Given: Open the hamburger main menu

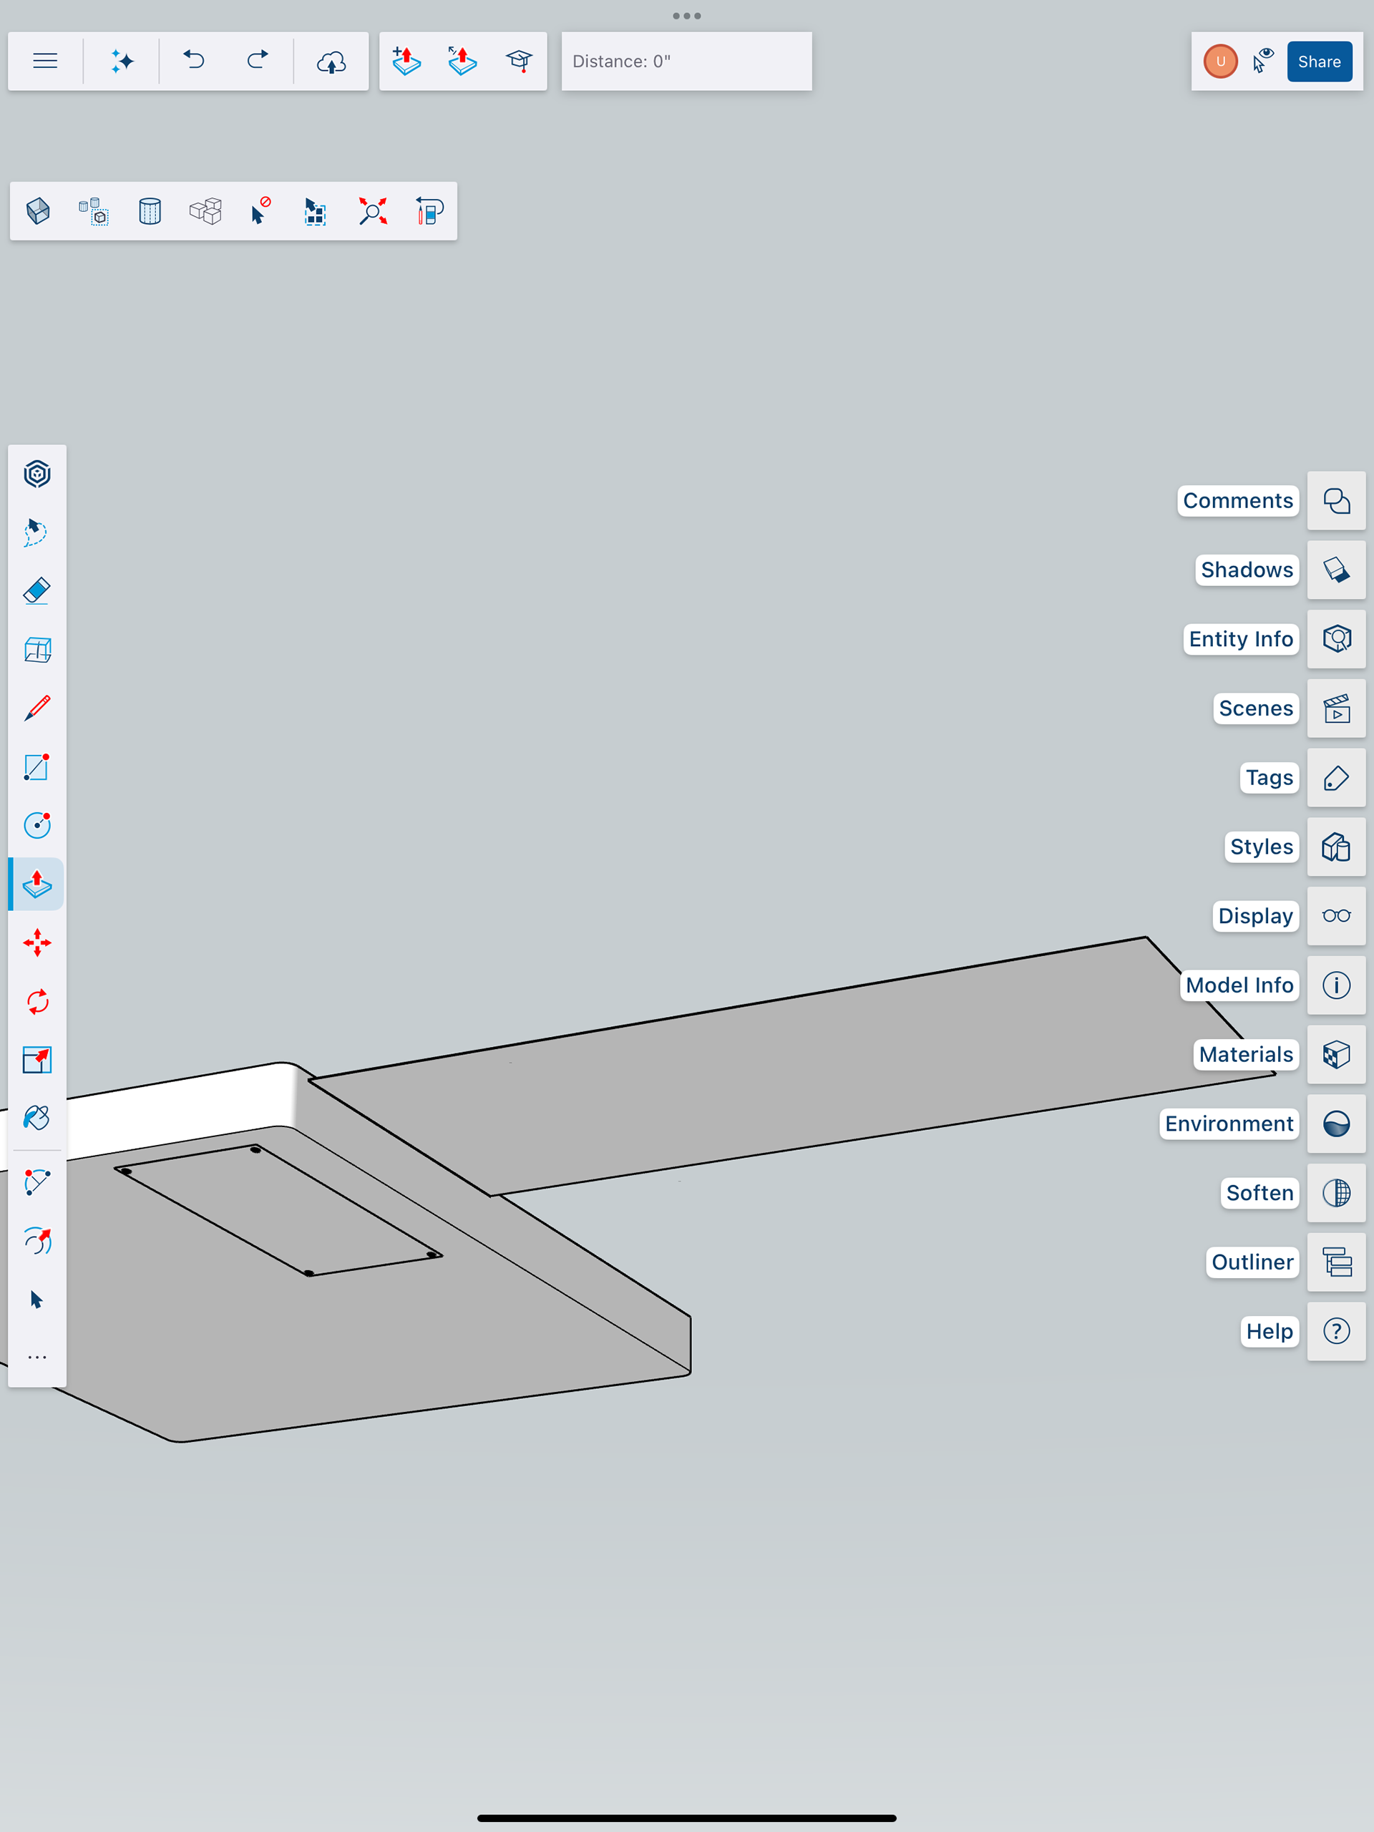Looking at the screenshot, I should [46, 62].
